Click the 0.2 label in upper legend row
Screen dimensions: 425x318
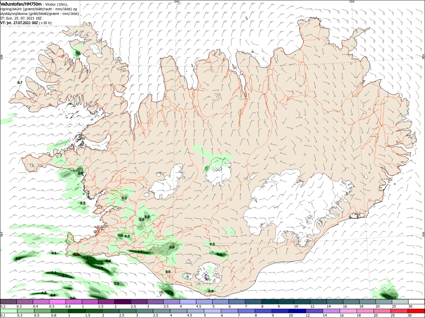[x=3, y=306]
